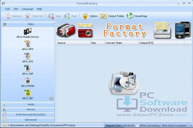Collapse the Video section header
Image resolution: width=193 pixels, height=128 pixels.
[28, 24]
